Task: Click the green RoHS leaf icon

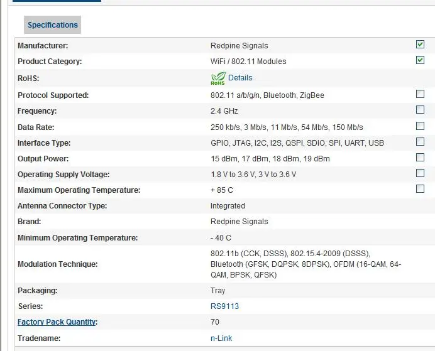Action: point(218,78)
